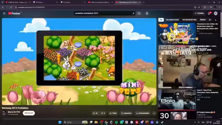
Task: Show more filter chips with the right chevron
Action: [216, 20]
